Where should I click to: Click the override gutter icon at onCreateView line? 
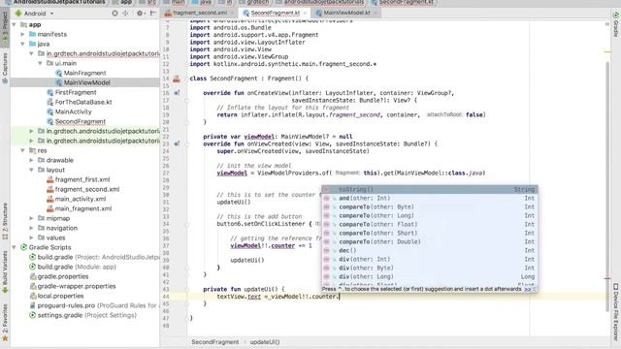[177, 93]
